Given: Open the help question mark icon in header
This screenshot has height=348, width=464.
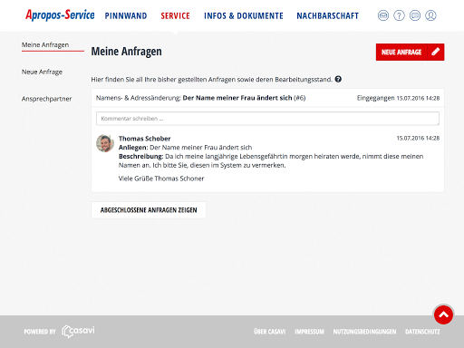Looking at the screenshot, I should (399, 15).
